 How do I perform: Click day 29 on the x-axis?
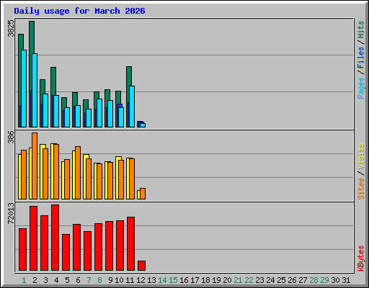[x=324, y=280]
